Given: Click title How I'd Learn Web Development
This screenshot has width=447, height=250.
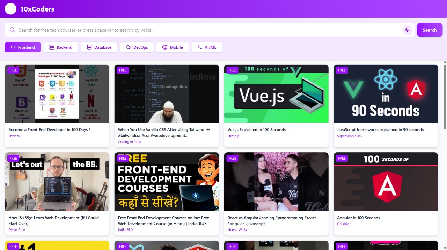Looking at the screenshot, I should pyautogui.click(x=54, y=220).
